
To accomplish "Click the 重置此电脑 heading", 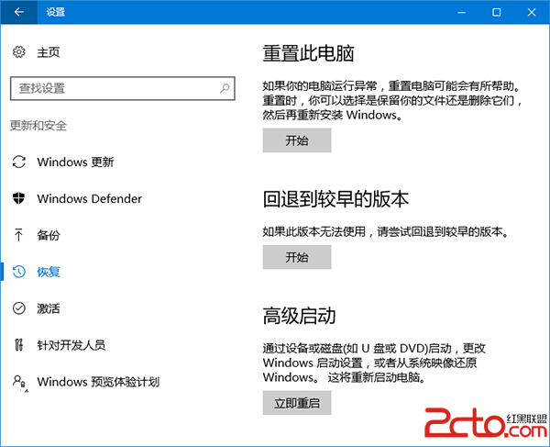I will (x=308, y=53).
